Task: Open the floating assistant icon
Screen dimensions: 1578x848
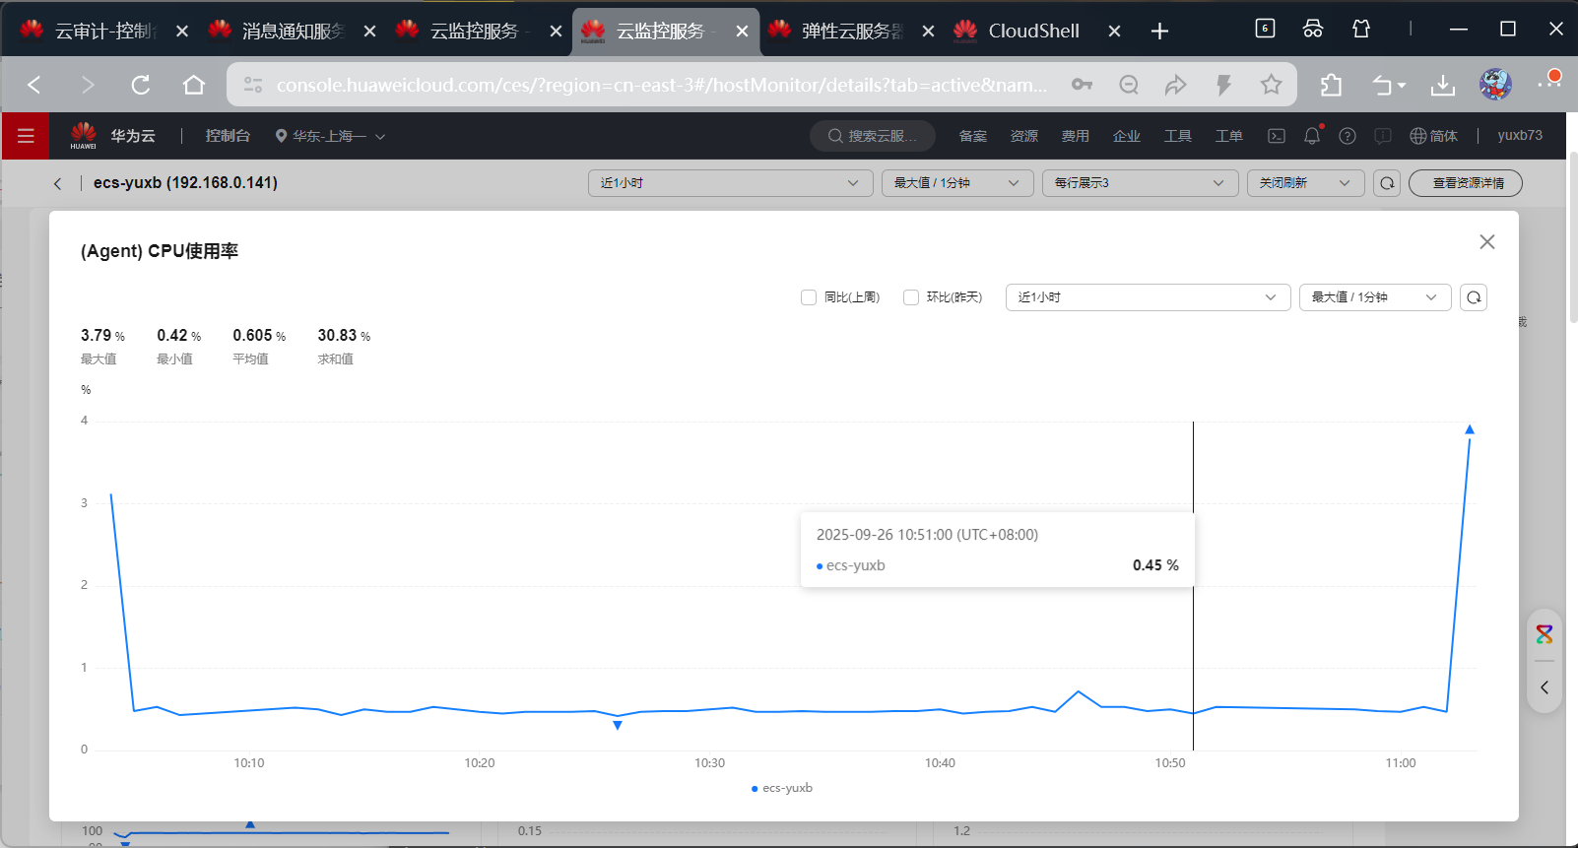Action: (1545, 634)
